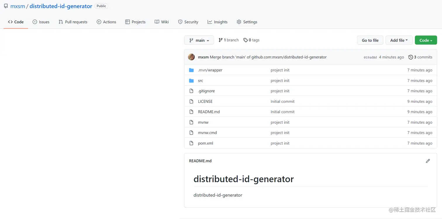Screen dimensions: 442x219
Task: Click the branch icon beside 1 branch
Action: pos(221,40)
